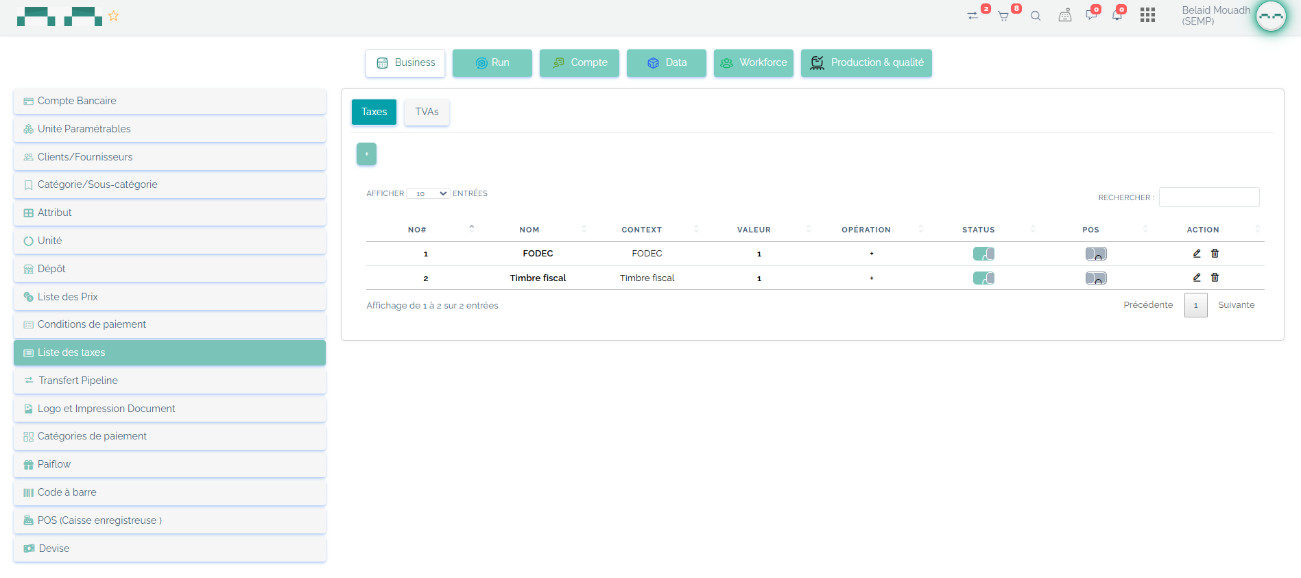This screenshot has height=578, width=1301.
Task: Open Dépôt in sidebar
Action: (x=169, y=269)
